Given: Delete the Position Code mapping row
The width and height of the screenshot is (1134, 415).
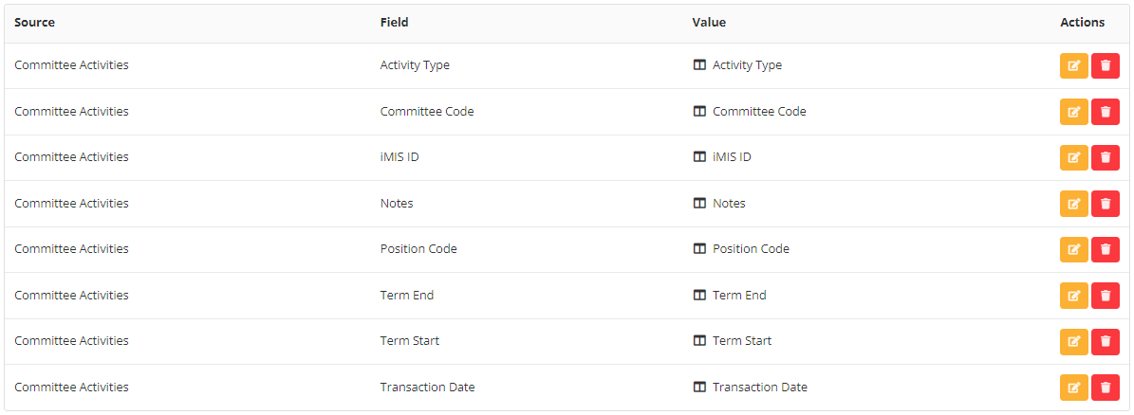Looking at the screenshot, I should [x=1105, y=249].
